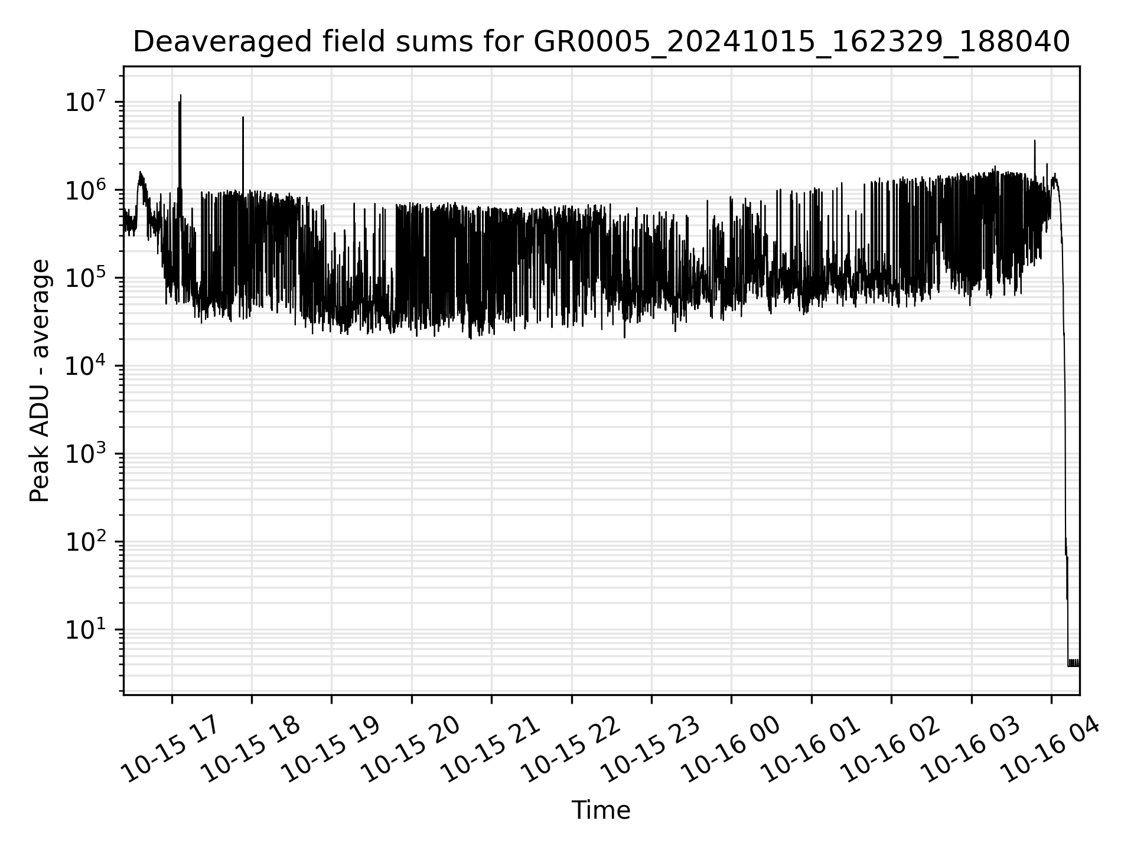Click the tallest spike peak above 10^7
Image resolution: width=1134 pixels, height=850 pixels.
[x=181, y=96]
